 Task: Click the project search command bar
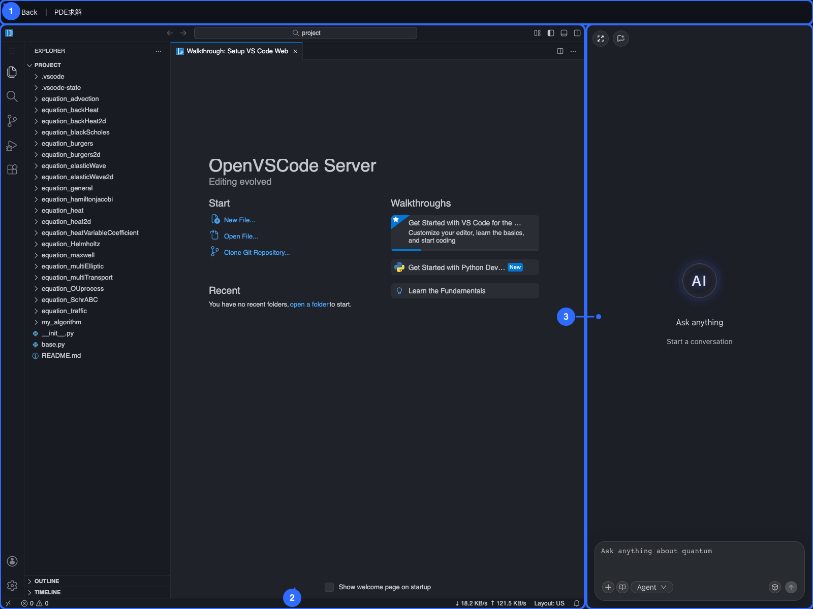[305, 33]
